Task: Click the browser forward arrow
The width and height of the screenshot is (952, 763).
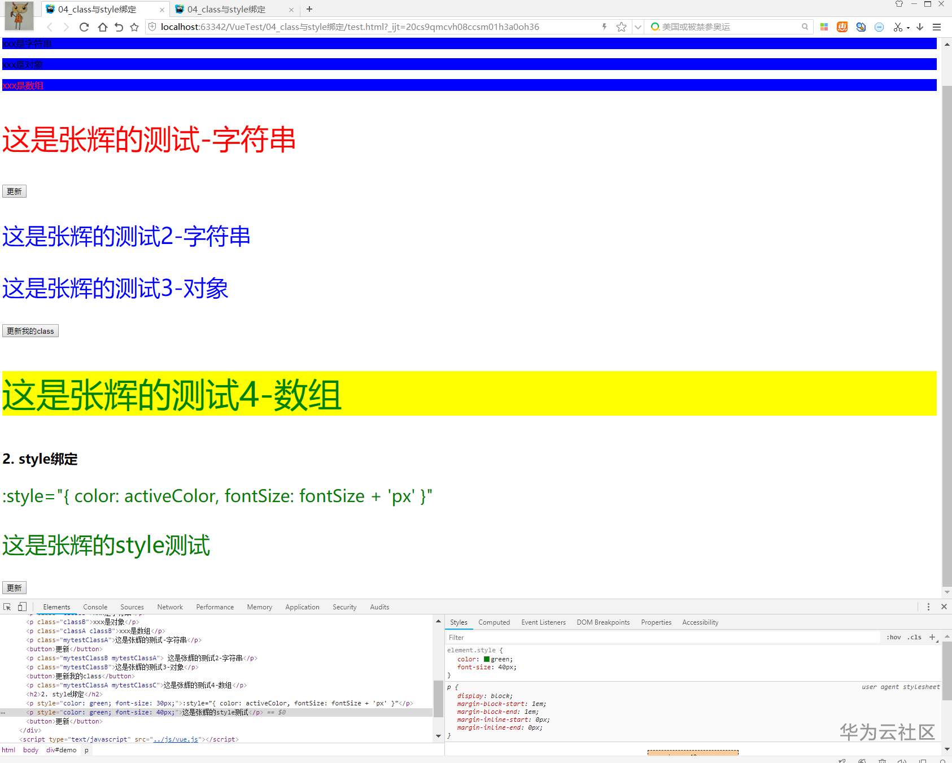Action: [66, 27]
